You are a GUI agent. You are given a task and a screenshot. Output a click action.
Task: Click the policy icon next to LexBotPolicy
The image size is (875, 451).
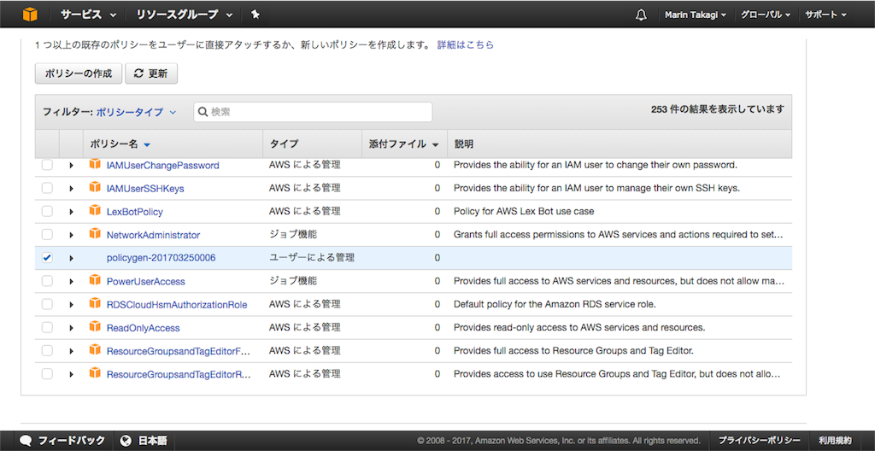click(x=95, y=211)
